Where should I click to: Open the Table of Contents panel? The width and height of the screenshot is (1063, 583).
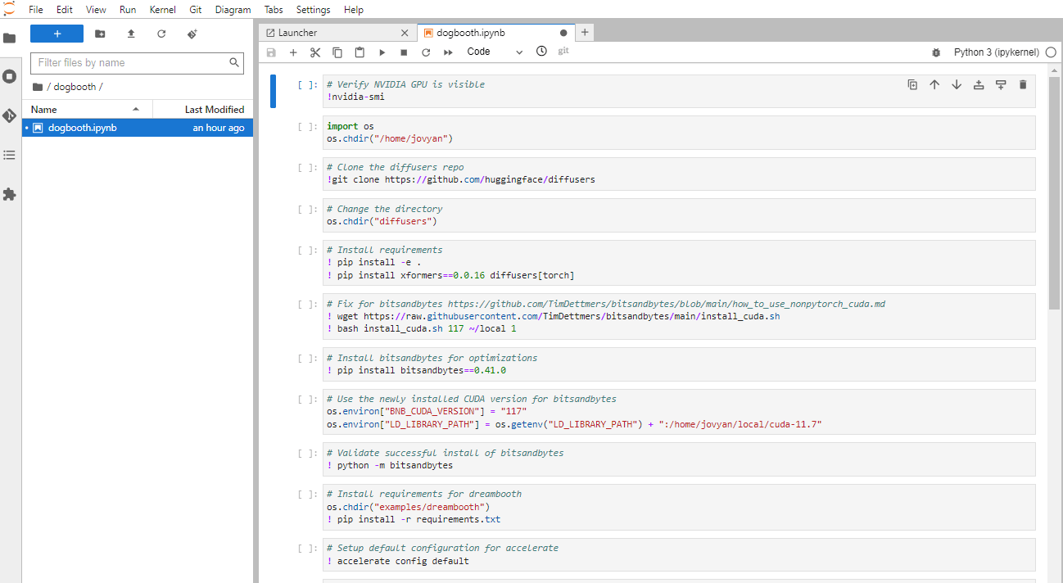tap(10, 155)
